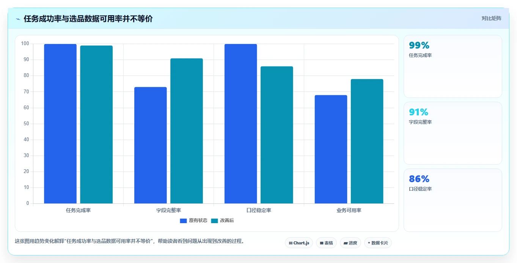Click the 原有状态 bar for 字段完整率
Image resolution: width=517 pixels, height=263 pixels.
tap(151, 145)
